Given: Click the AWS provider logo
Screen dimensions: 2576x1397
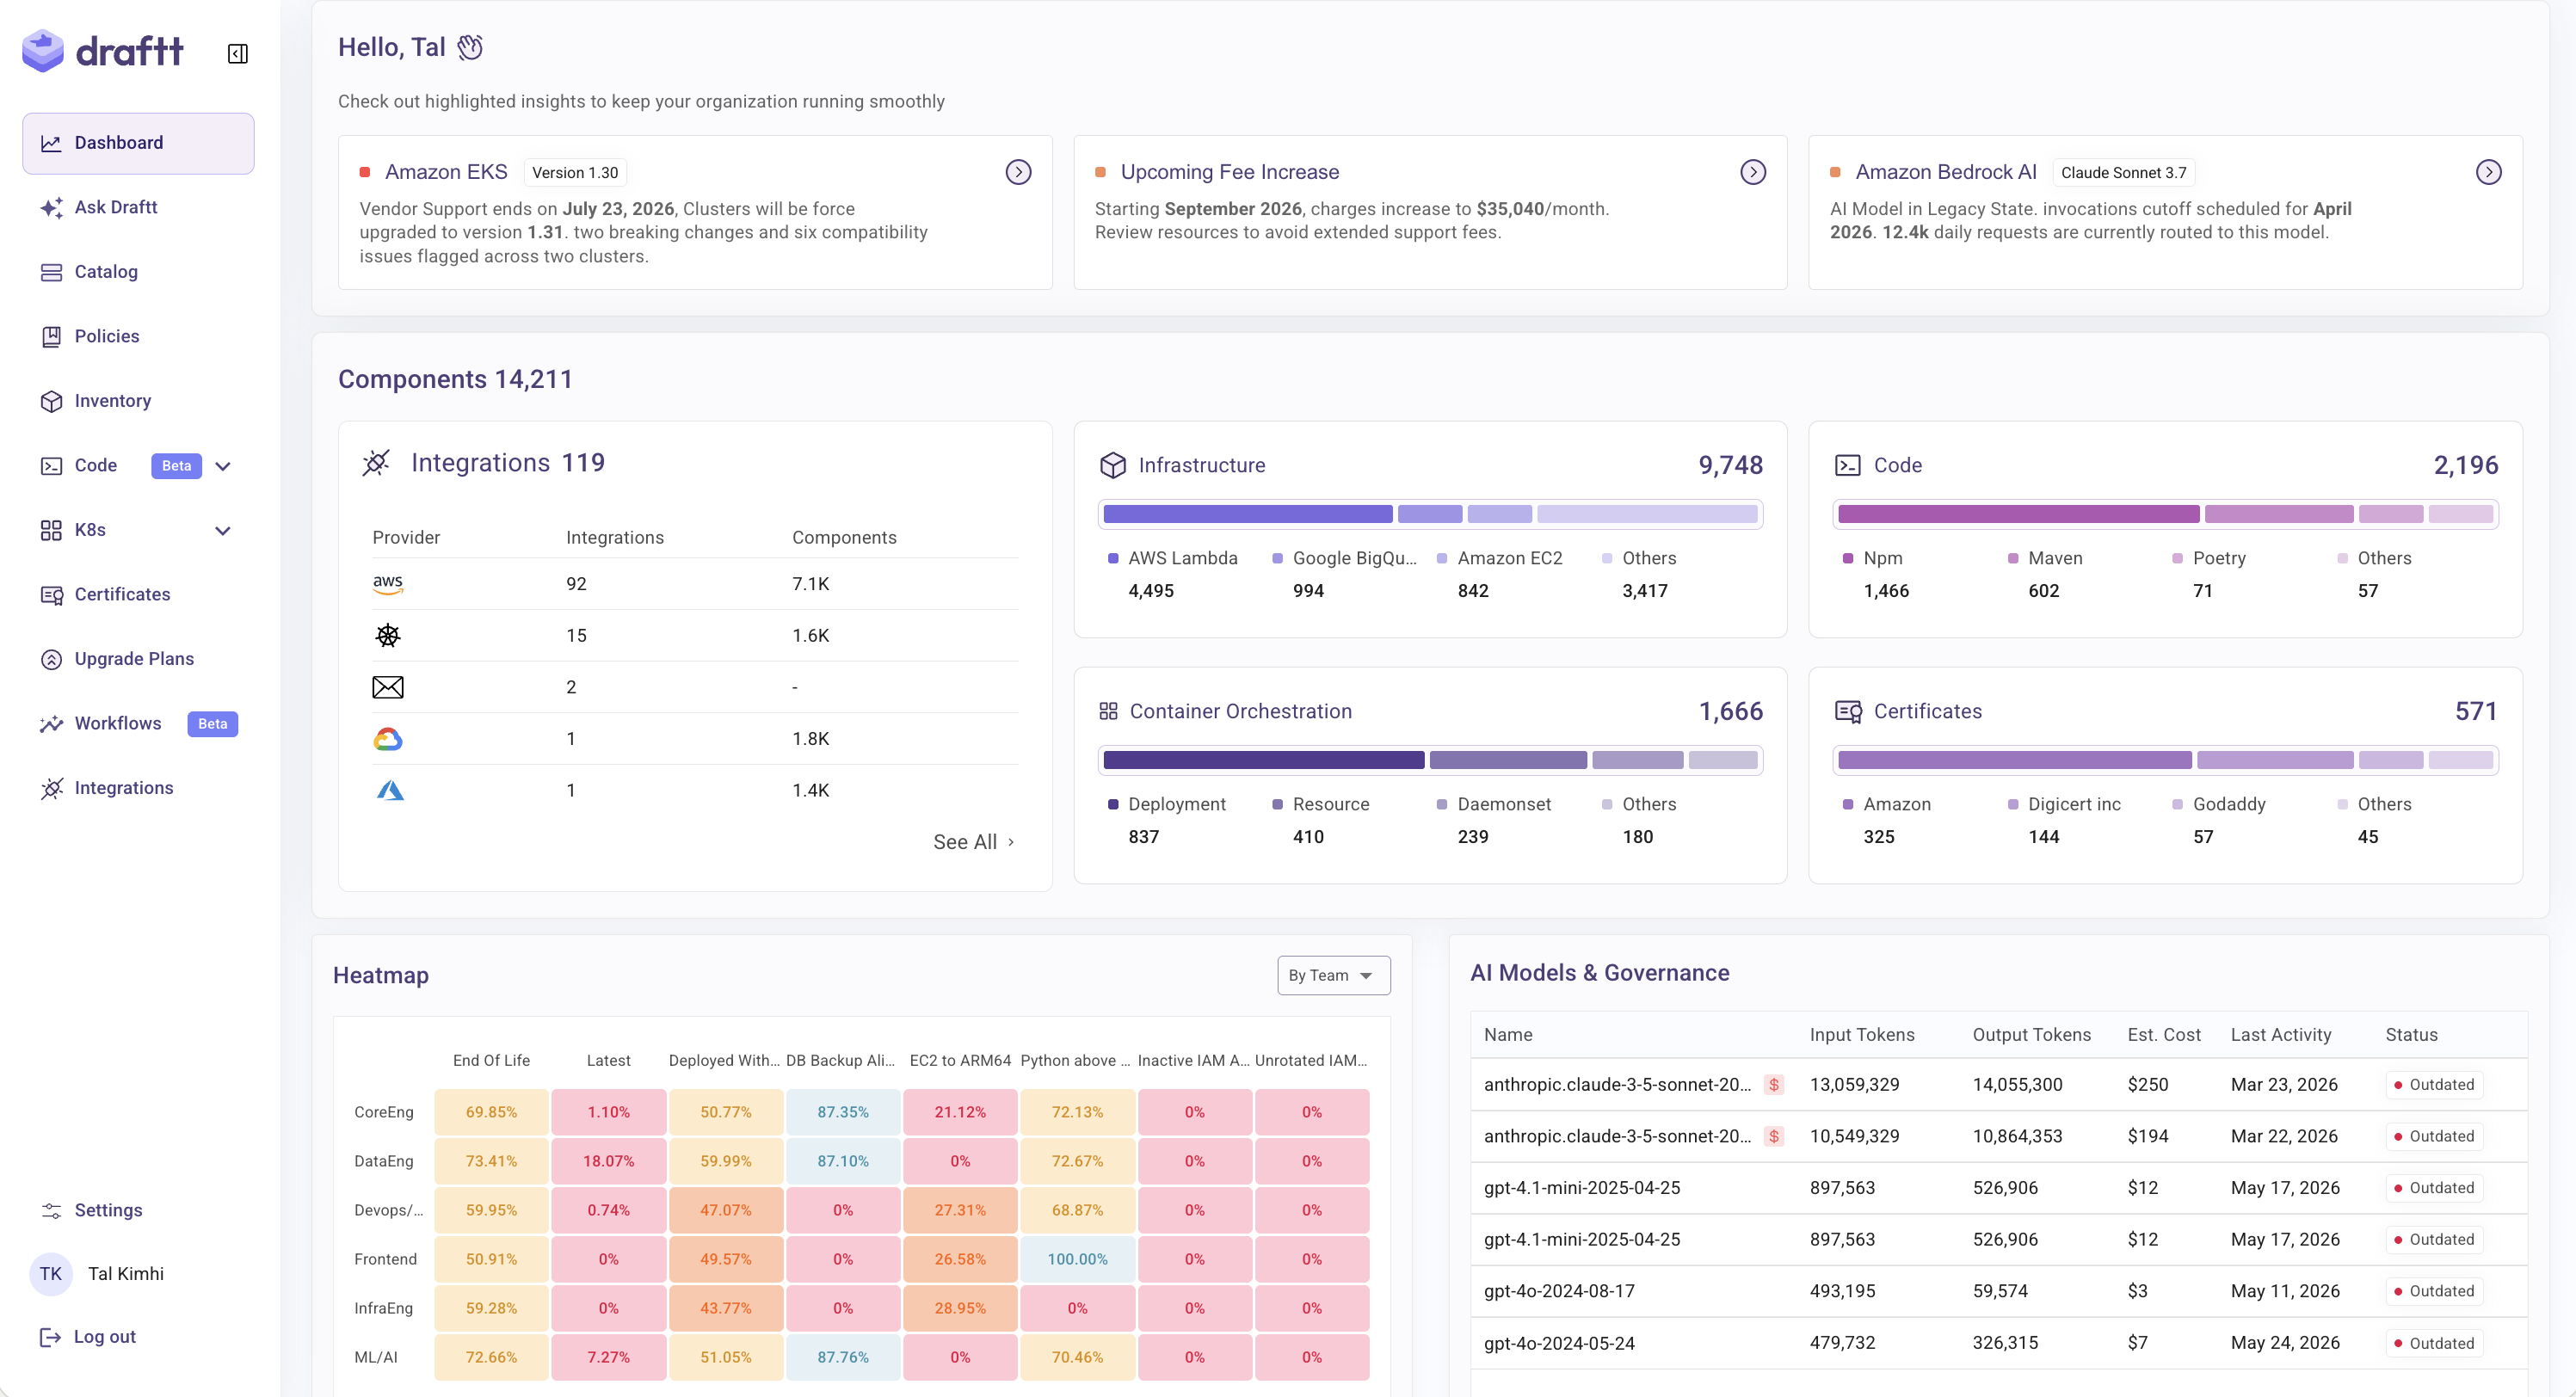Looking at the screenshot, I should pyautogui.click(x=388, y=584).
